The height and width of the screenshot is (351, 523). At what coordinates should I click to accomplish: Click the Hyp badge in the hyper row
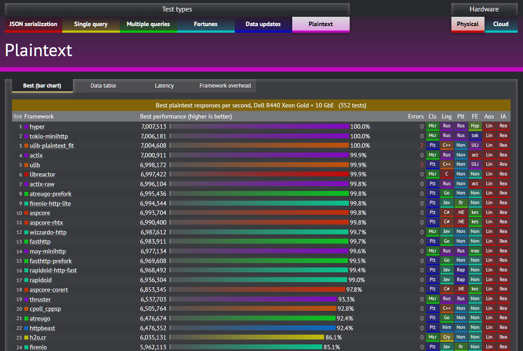[x=475, y=126]
